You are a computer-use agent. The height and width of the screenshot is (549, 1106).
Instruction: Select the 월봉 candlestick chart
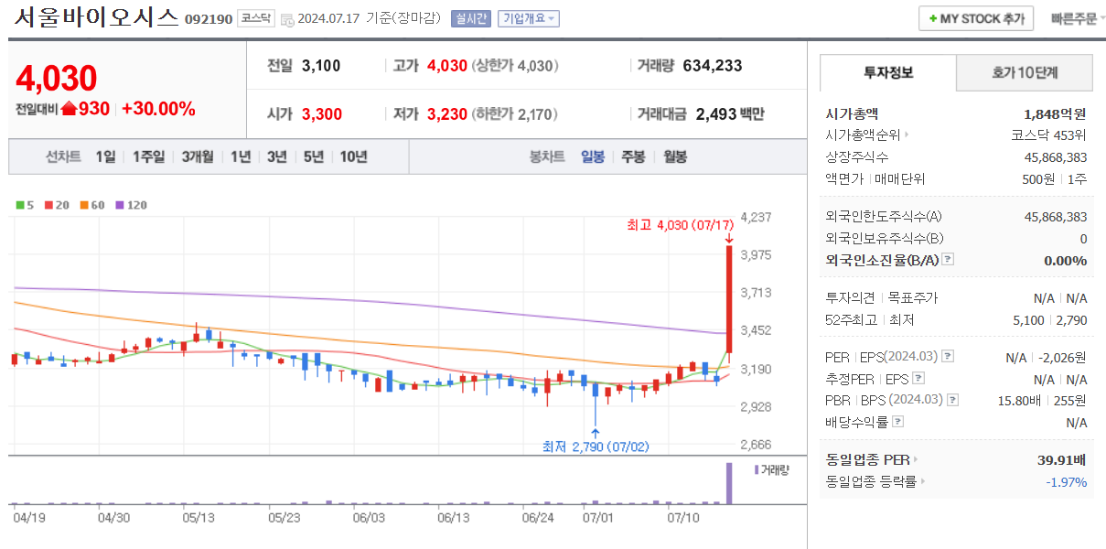click(x=675, y=156)
